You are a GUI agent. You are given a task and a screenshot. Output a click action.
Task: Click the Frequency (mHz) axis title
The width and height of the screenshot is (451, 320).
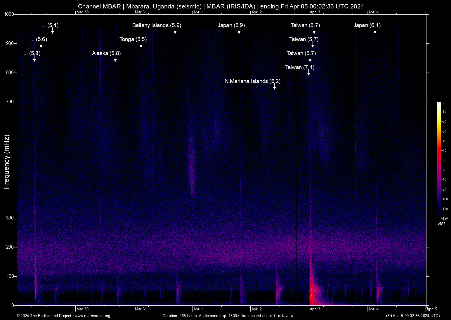7,162
